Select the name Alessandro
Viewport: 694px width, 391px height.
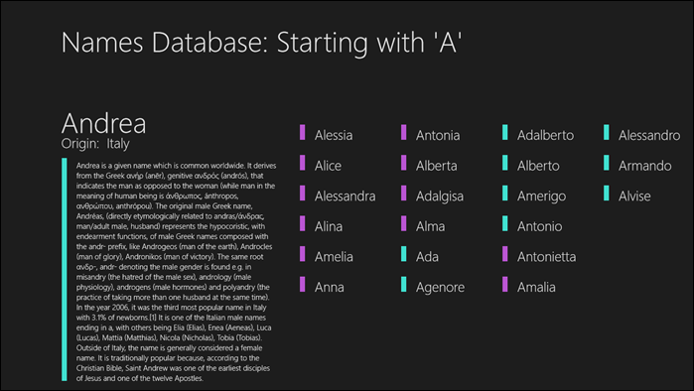[649, 135]
